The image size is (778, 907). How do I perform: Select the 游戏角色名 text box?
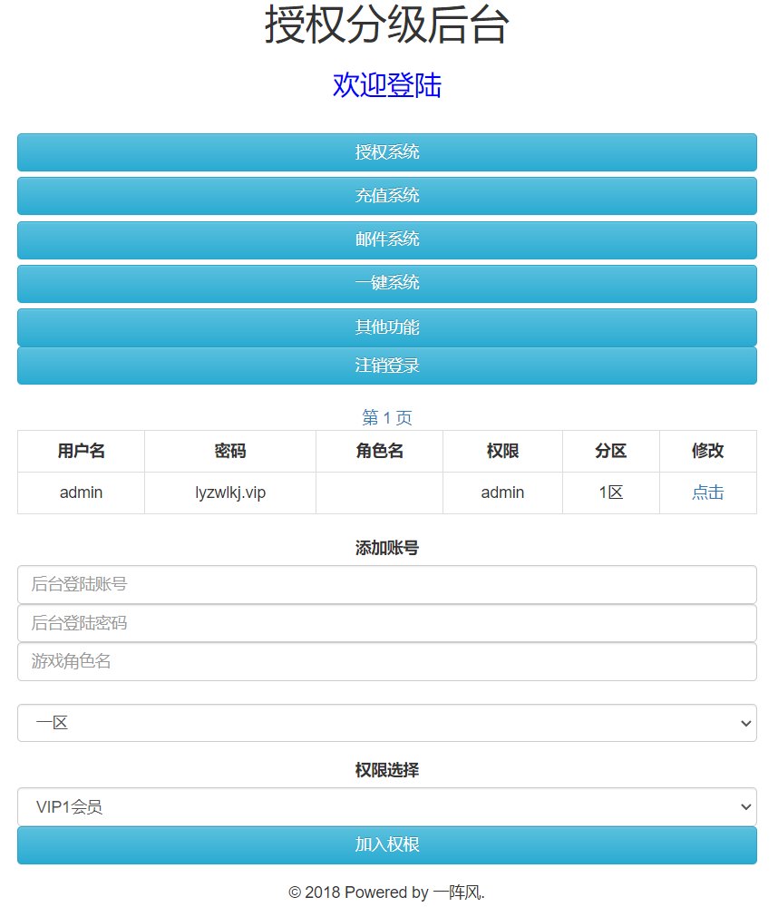[x=387, y=661]
